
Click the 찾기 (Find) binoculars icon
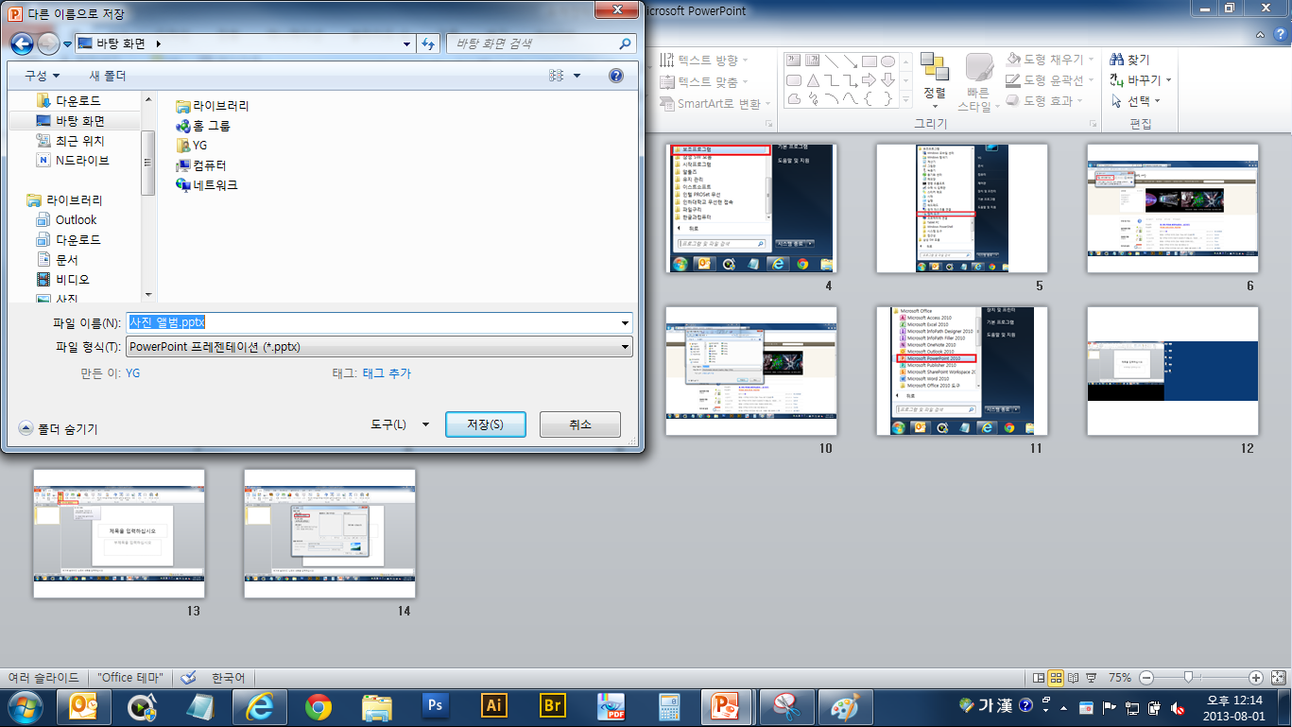coord(1117,60)
